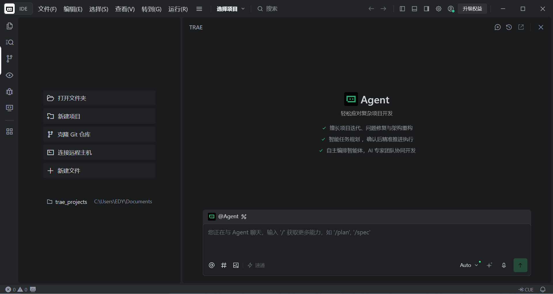Open the 选择(S) menu
The height and width of the screenshot is (294, 553).
pos(99,9)
